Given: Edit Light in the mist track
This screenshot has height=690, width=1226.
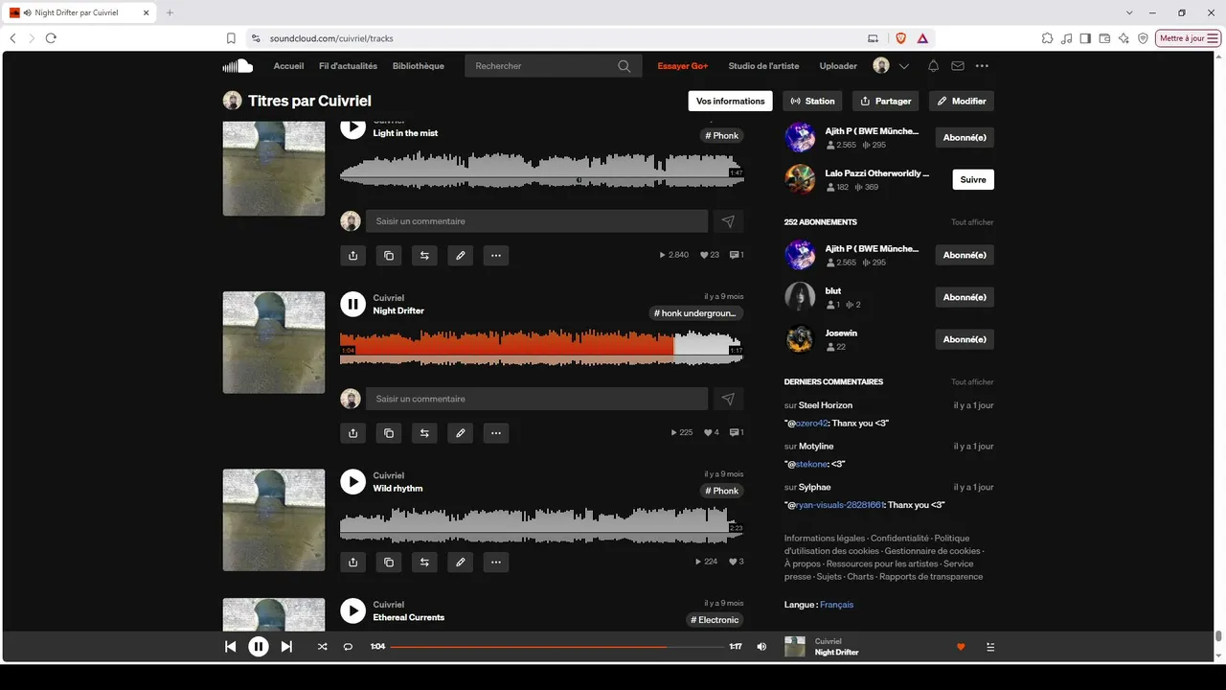Looking at the screenshot, I should point(461,255).
